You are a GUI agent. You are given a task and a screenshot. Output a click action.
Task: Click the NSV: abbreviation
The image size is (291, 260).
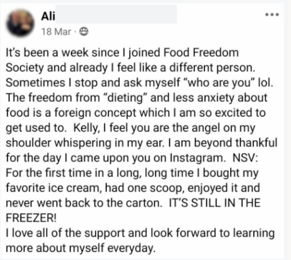245,158
